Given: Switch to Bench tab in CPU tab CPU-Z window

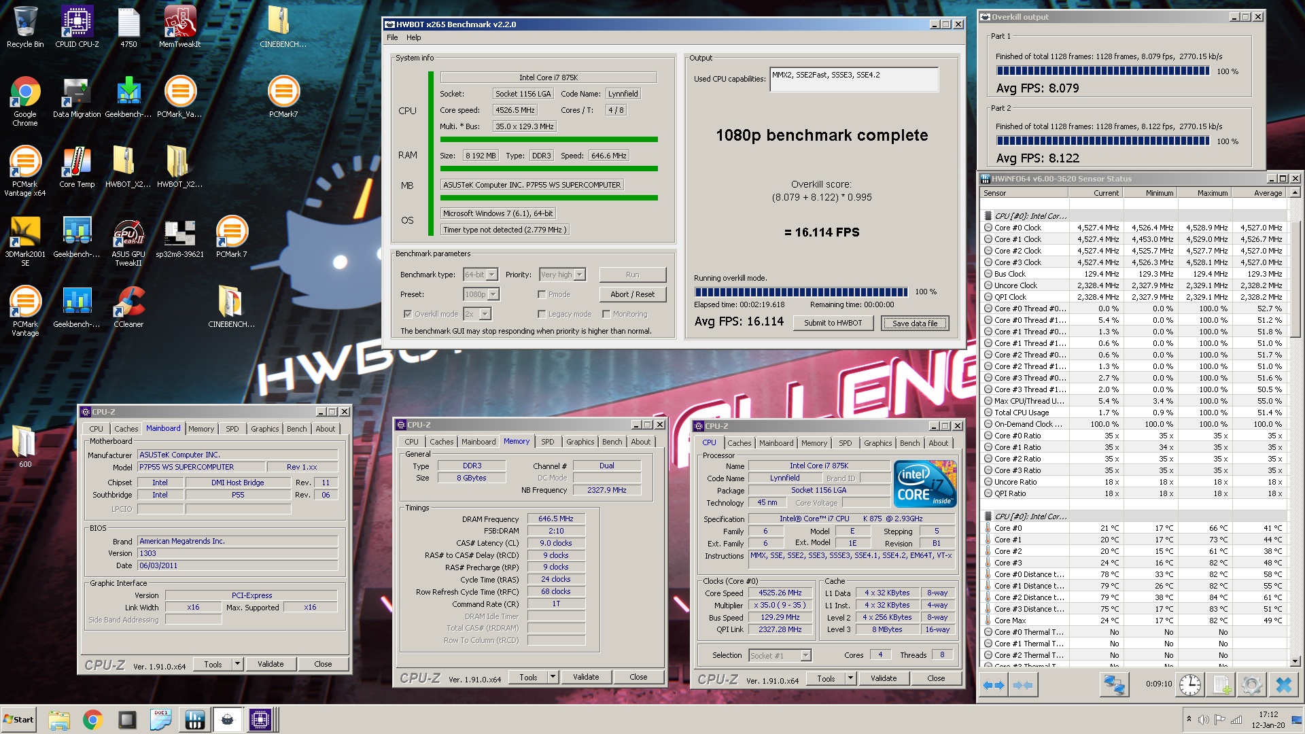Looking at the screenshot, I should [x=909, y=443].
